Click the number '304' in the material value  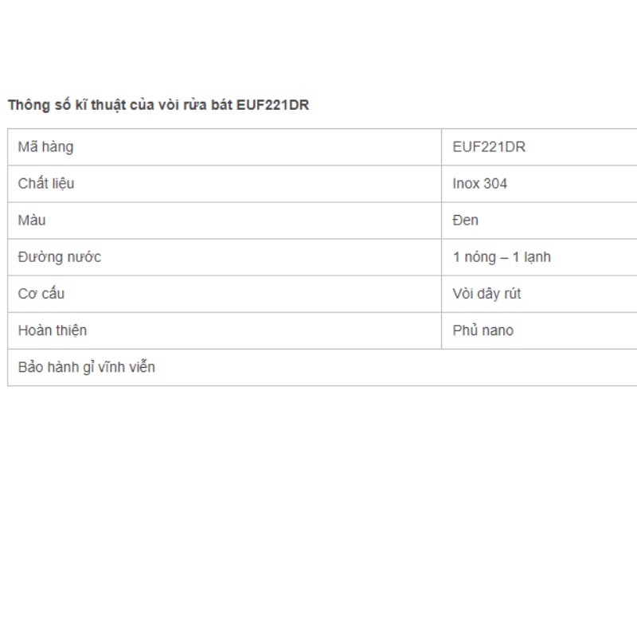pyautogui.click(x=495, y=184)
